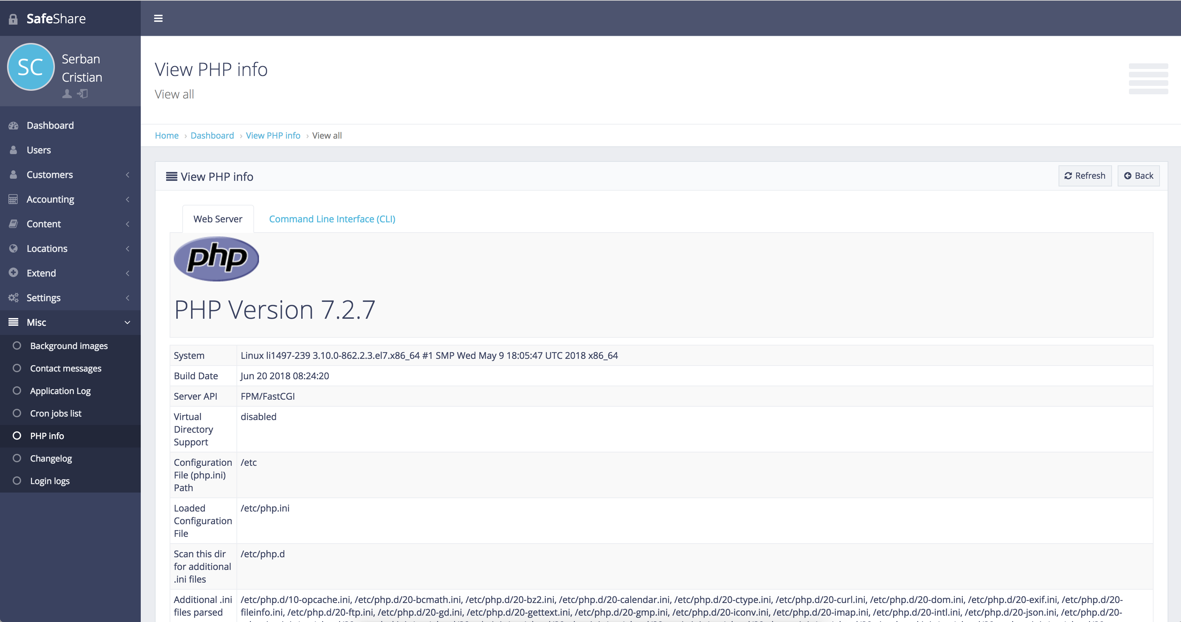Click the Serban Cristian user name

tap(82, 68)
